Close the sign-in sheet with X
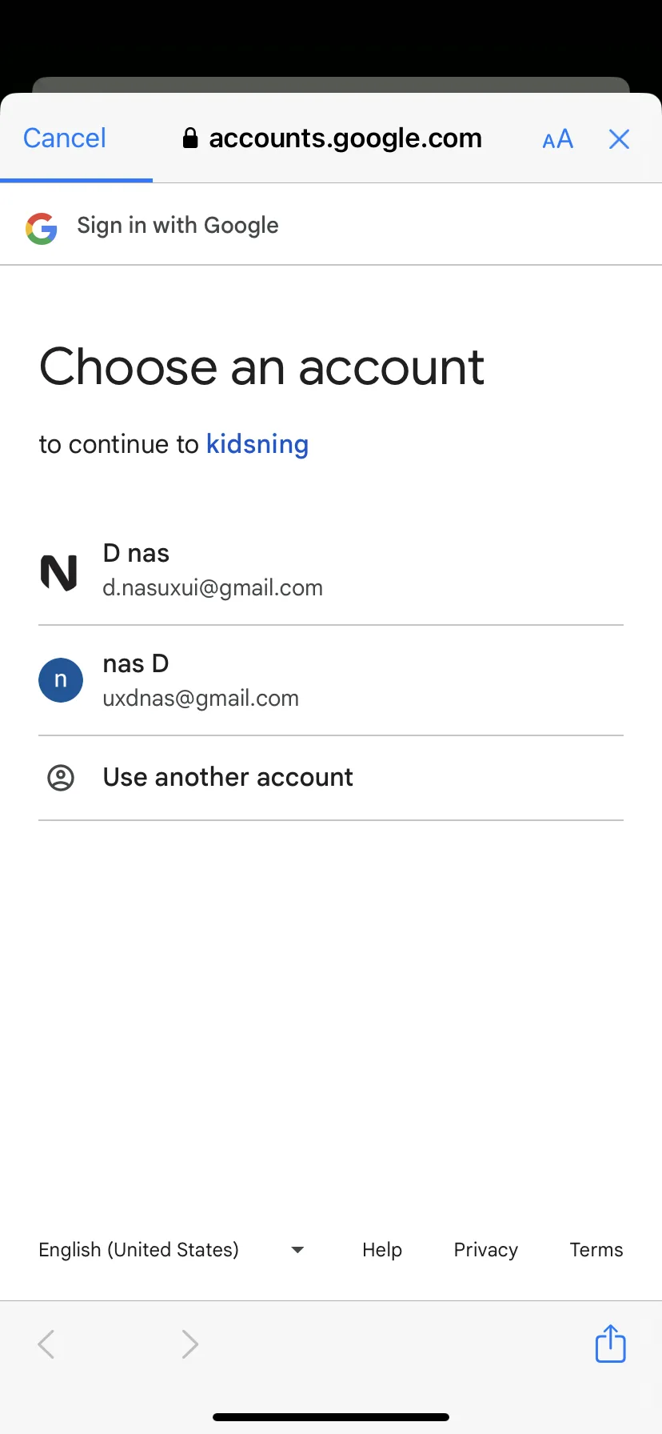662x1434 pixels. pyautogui.click(x=619, y=139)
